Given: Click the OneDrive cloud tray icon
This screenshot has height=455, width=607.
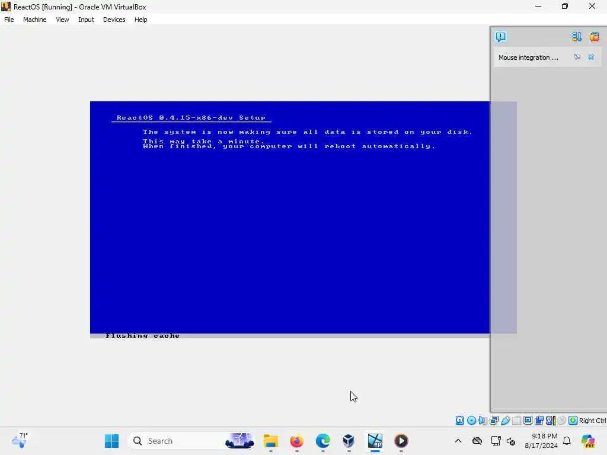Looking at the screenshot, I should (477, 441).
